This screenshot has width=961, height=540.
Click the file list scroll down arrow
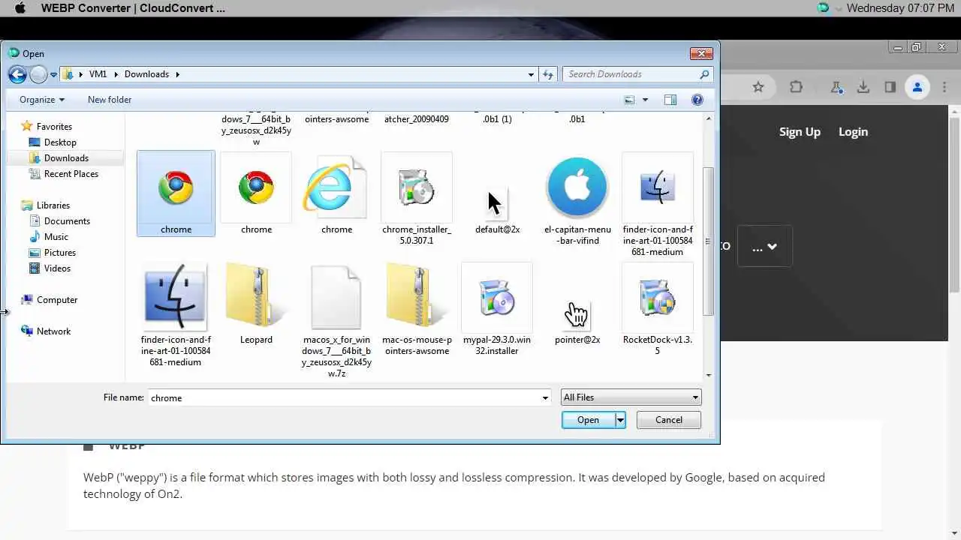click(x=708, y=375)
